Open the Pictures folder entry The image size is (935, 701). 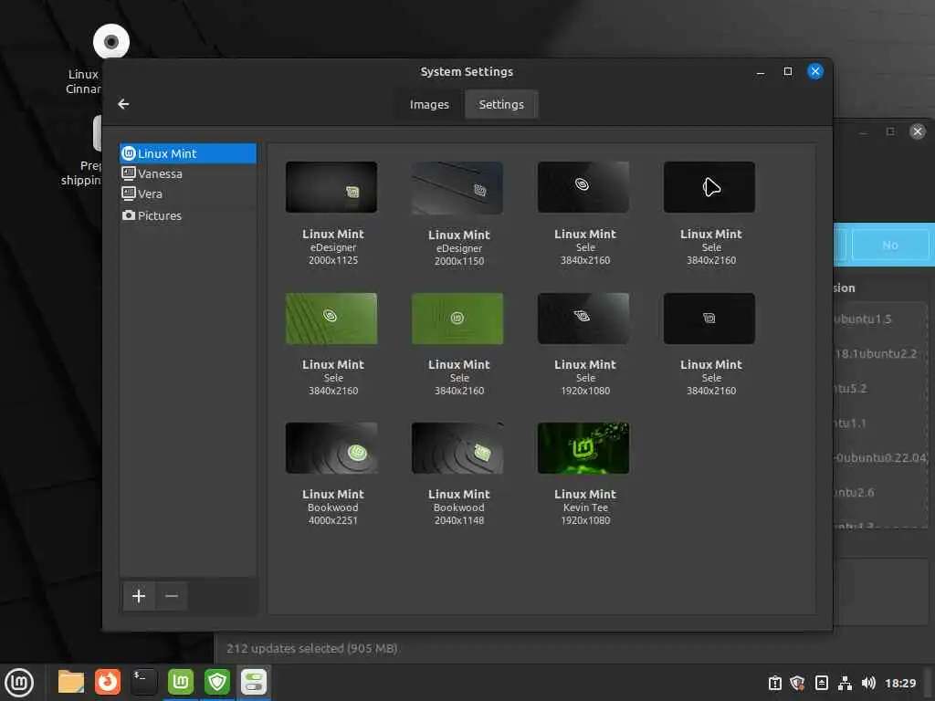pos(188,215)
